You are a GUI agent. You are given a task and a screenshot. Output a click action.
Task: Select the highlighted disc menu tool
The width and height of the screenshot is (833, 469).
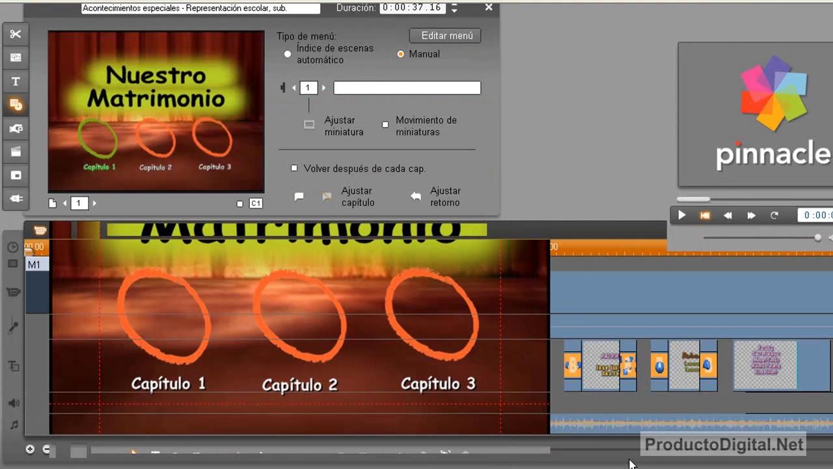(x=16, y=104)
